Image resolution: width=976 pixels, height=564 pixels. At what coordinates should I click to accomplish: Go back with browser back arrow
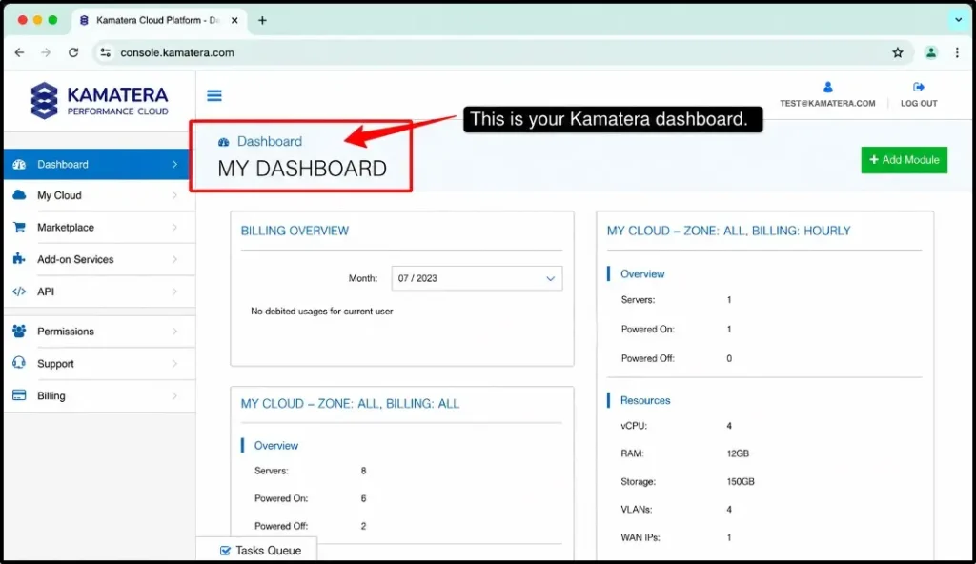click(19, 52)
